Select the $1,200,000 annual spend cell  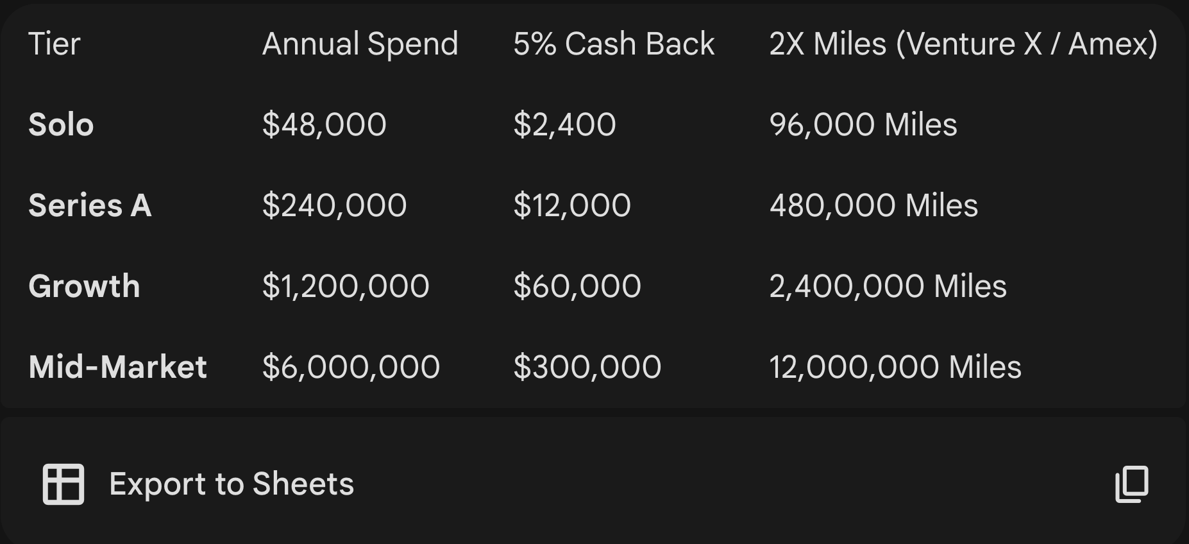[x=346, y=286]
